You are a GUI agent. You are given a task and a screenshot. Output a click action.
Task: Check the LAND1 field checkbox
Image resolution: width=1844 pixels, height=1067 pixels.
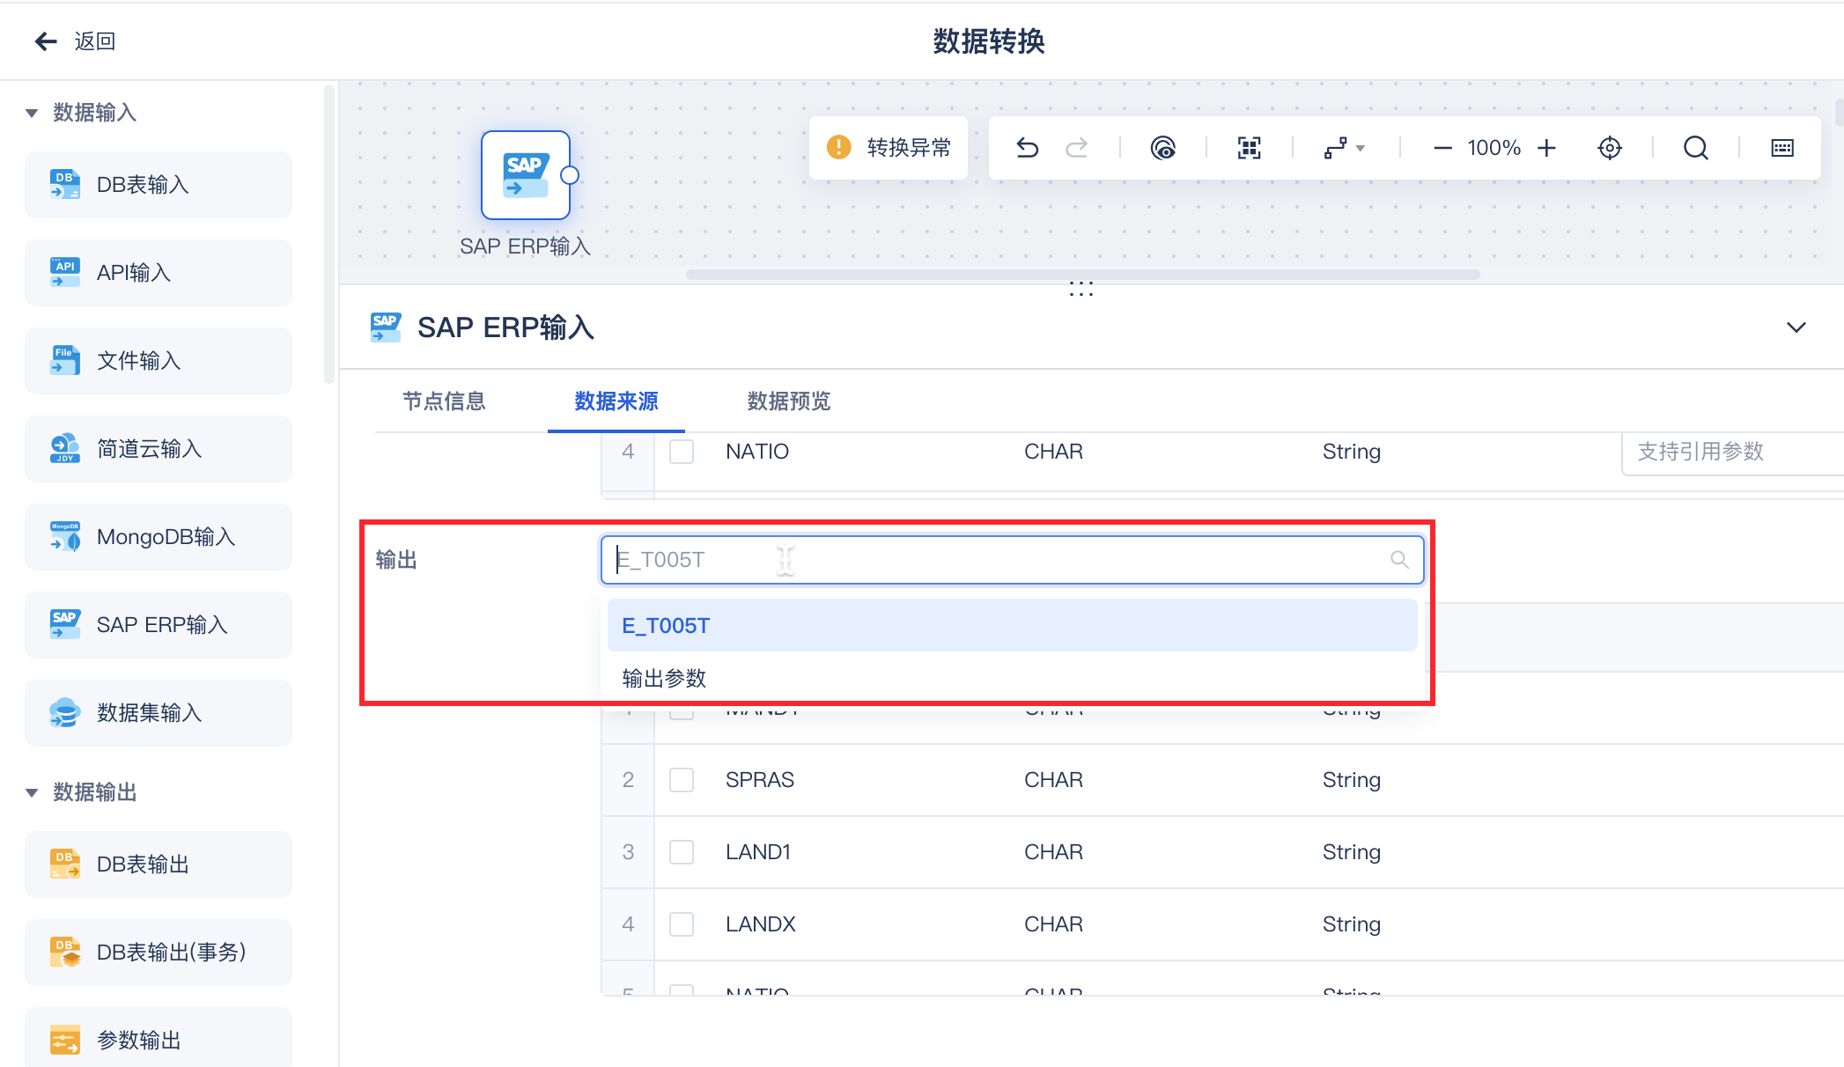click(x=681, y=852)
